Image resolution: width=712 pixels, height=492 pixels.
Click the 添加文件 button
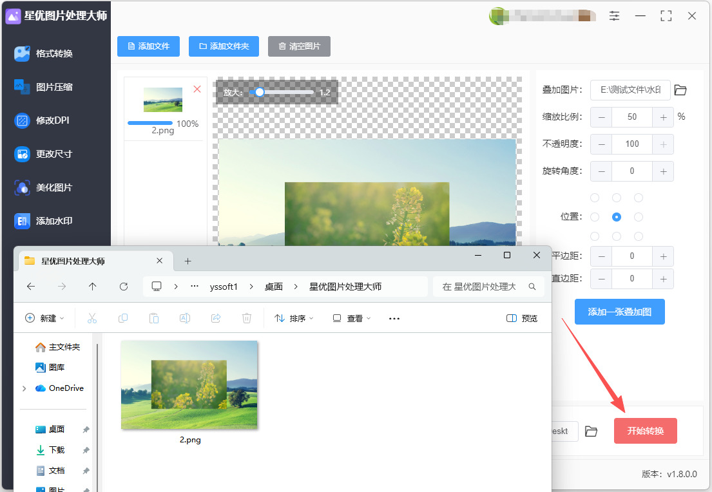[x=148, y=46]
